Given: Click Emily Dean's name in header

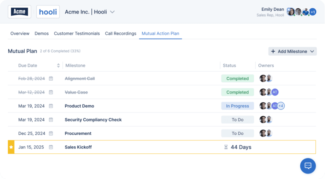Looking at the screenshot, I should click(x=273, y=9).
